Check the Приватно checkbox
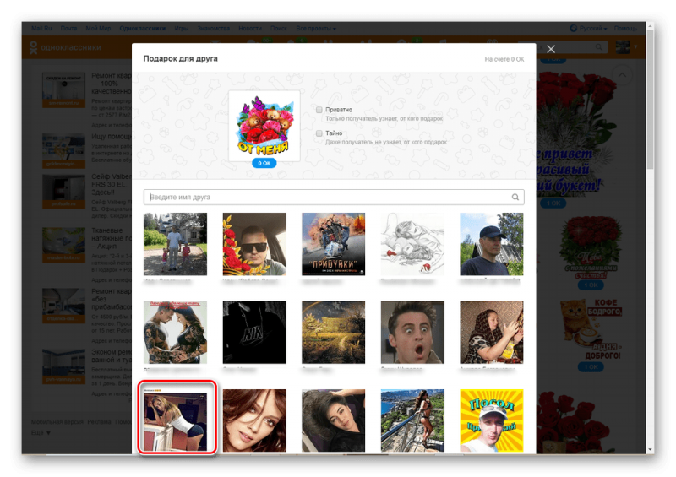The image size is (676, 477). tap(319, 110)
